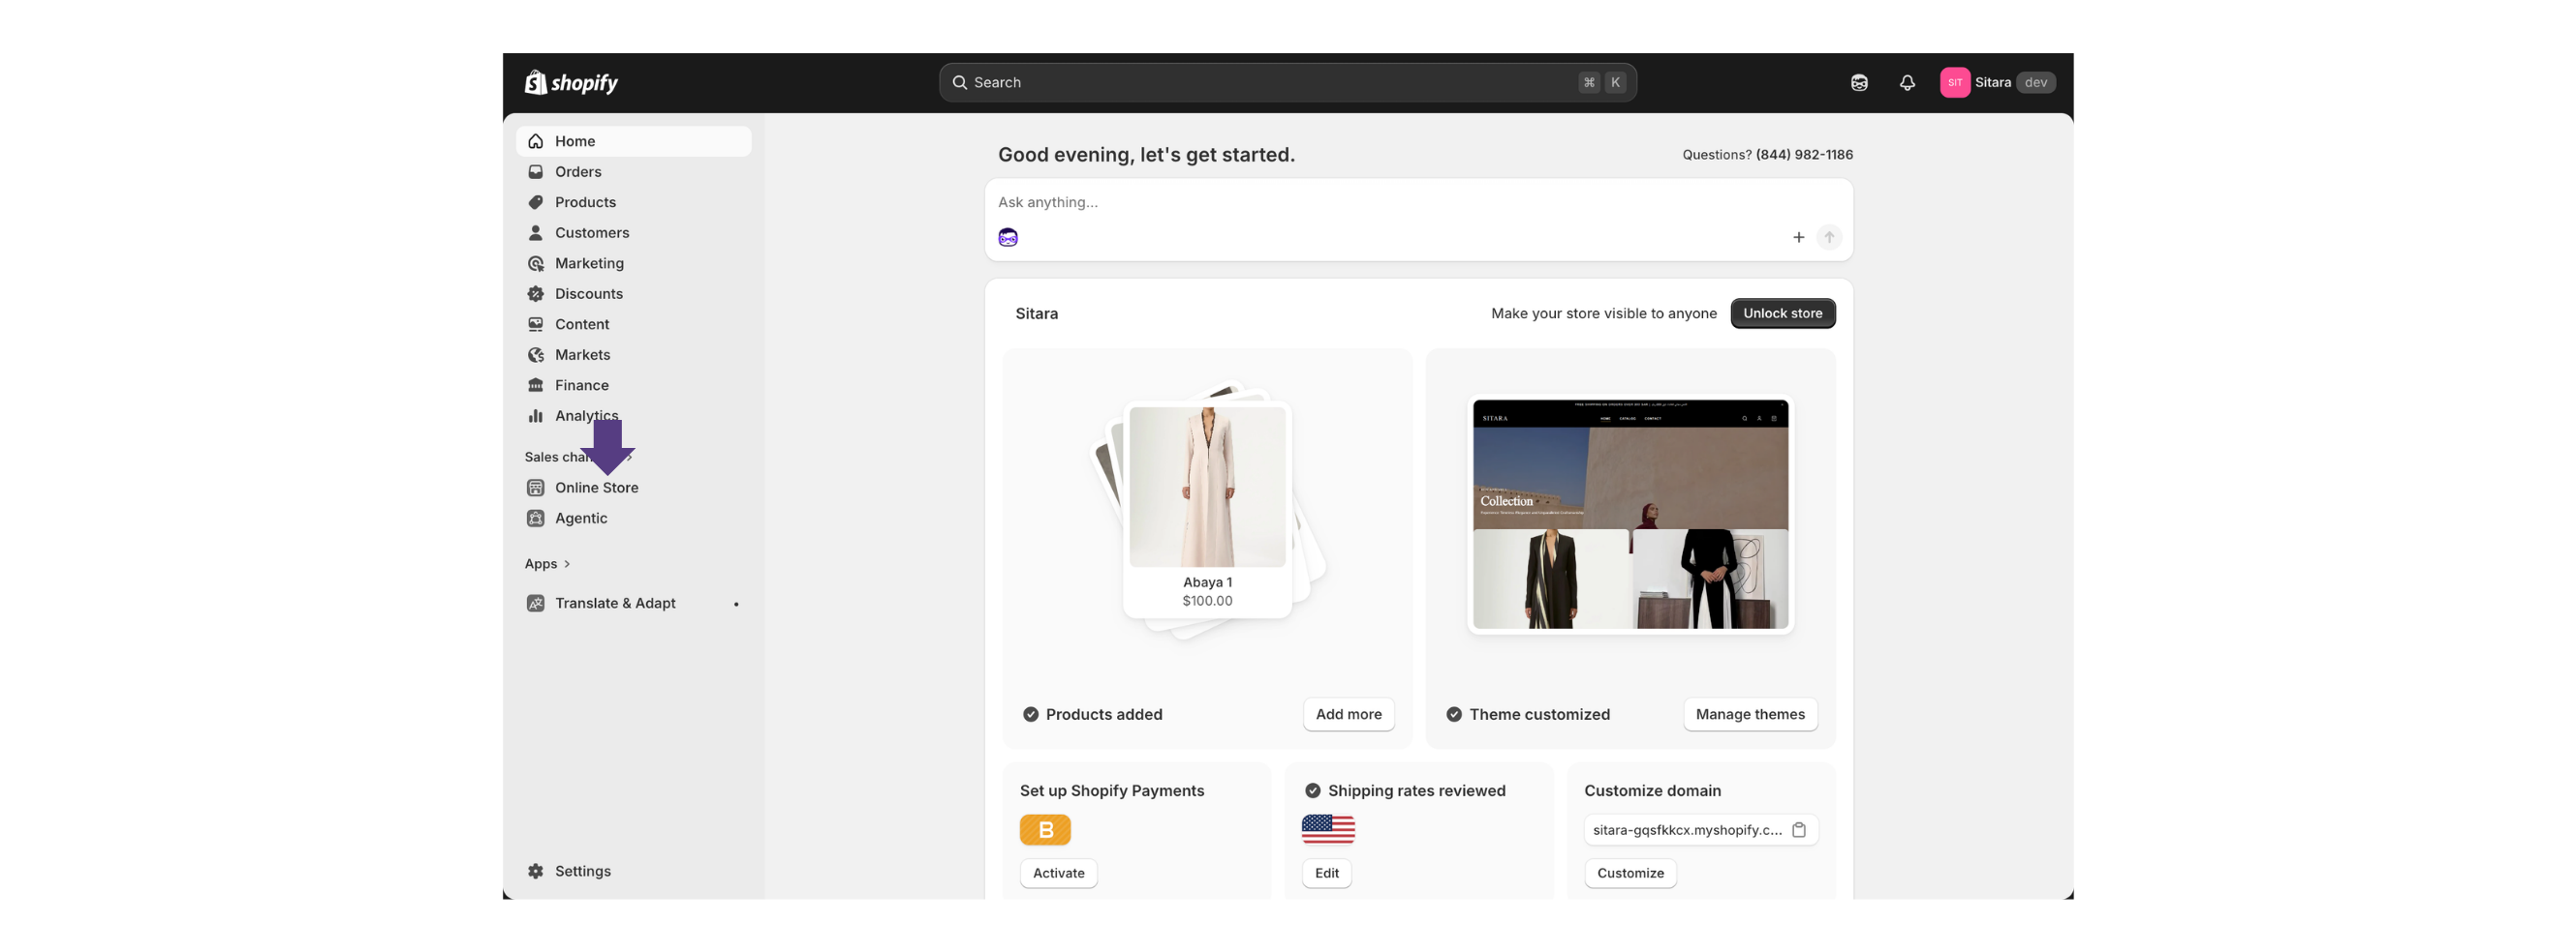Click the Agentic channel icon
The image size is (2576, 952).
[x=535, y=519]
